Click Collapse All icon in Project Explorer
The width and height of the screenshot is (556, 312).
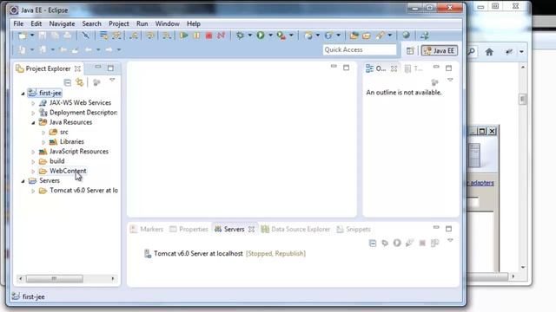pos(68,83)
